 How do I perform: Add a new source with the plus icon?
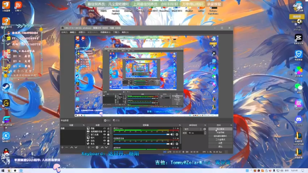point(89,147)
